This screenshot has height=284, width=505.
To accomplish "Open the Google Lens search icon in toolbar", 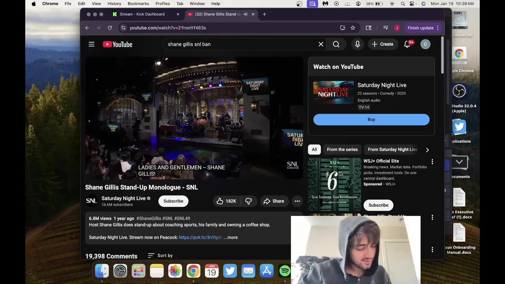I will 368,28.
